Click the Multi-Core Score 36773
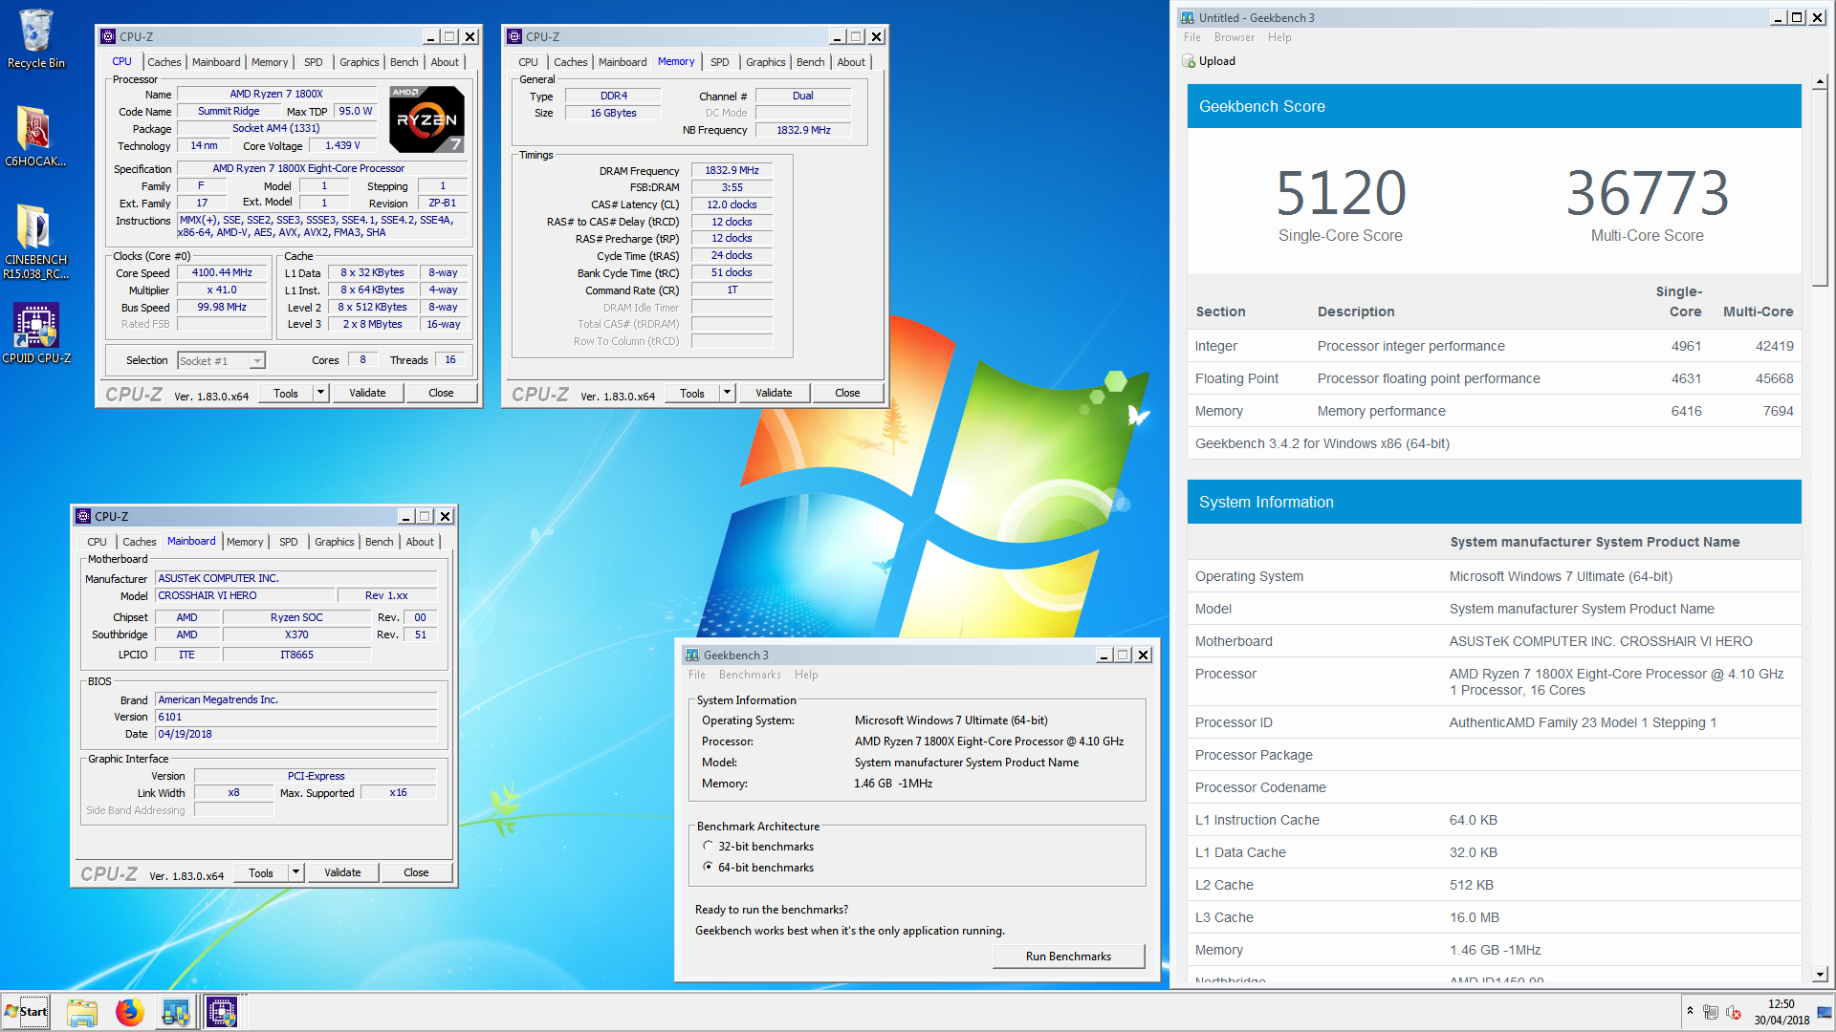The height and width of the screenshot is (1032, 1836). point(1647,193)
